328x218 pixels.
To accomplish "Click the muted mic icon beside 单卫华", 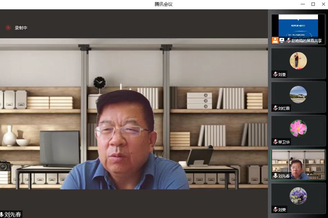I will (x=276, y=142).
